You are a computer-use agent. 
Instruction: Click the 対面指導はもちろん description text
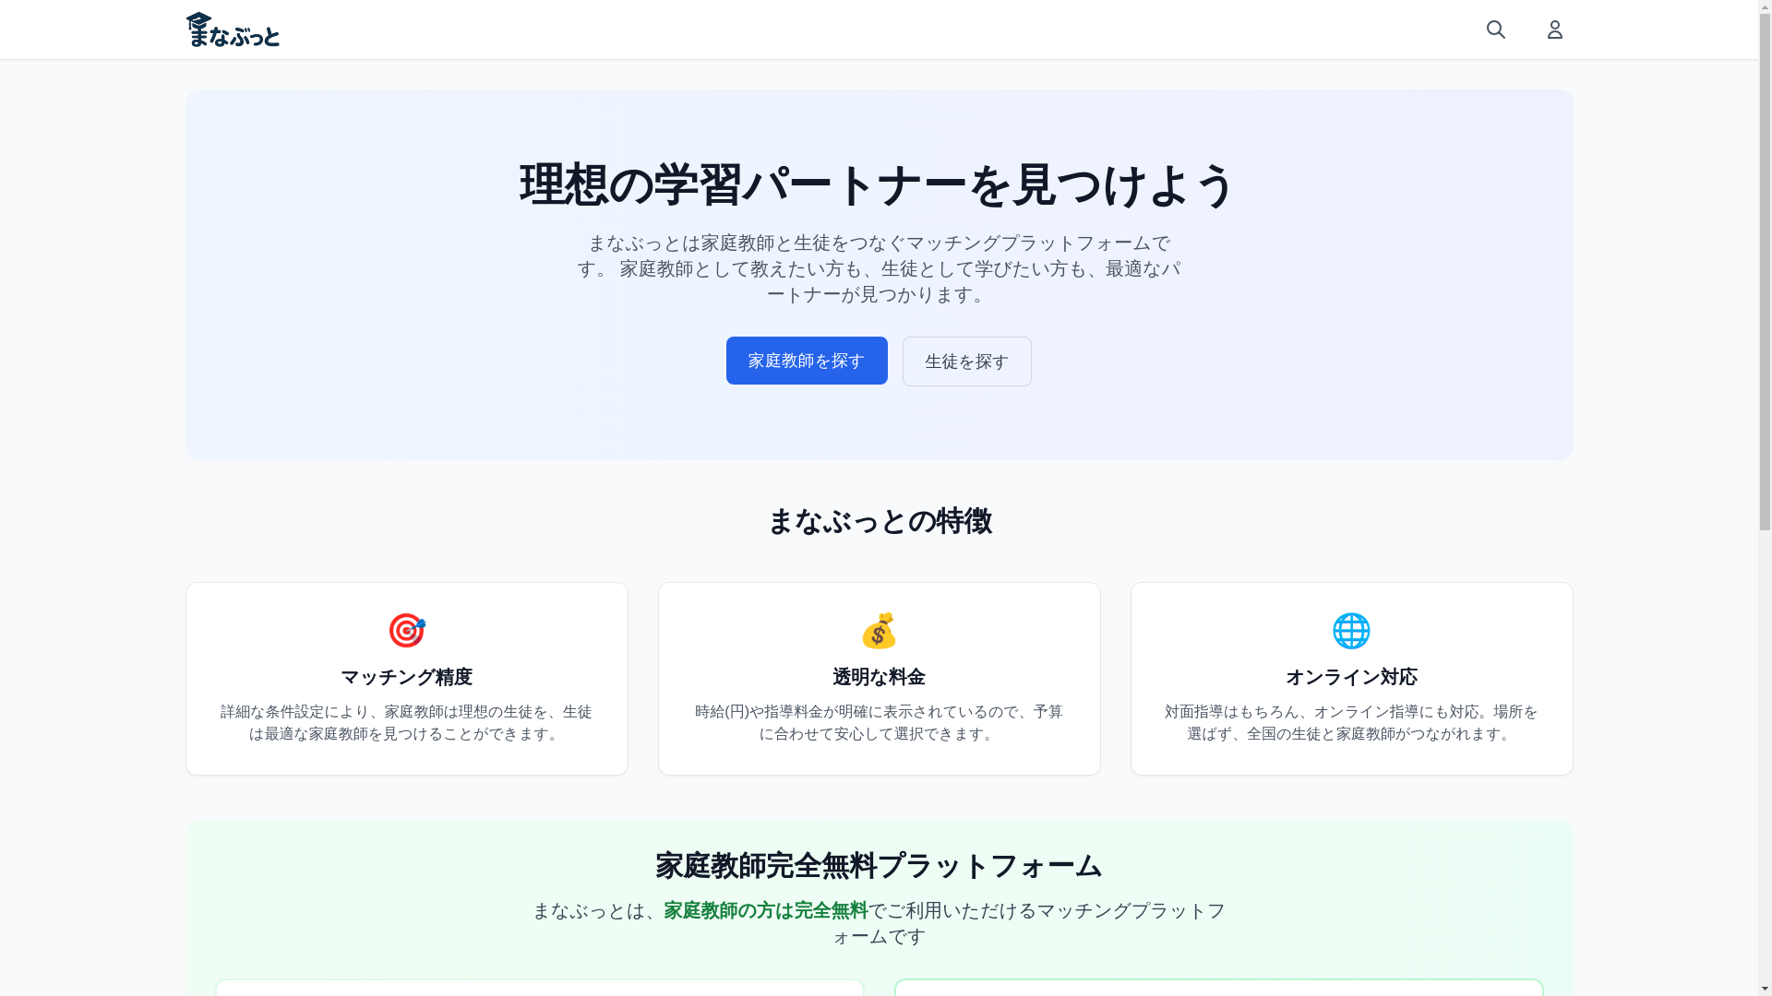[x=1351, y=723]
